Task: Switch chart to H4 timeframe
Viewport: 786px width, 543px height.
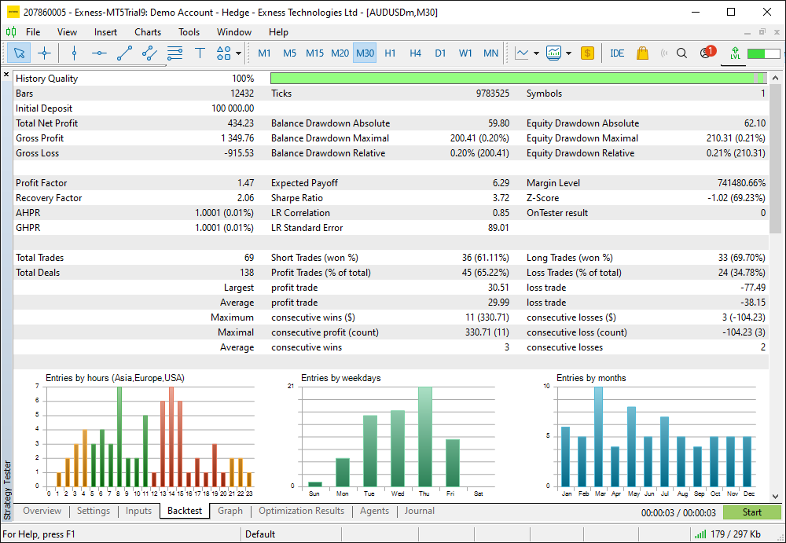Action: coord(415,53)
